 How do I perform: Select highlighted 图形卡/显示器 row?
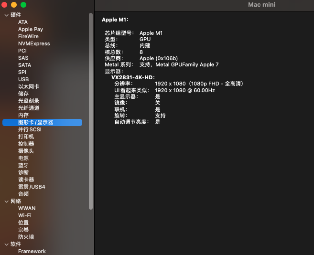click(42, 123)
